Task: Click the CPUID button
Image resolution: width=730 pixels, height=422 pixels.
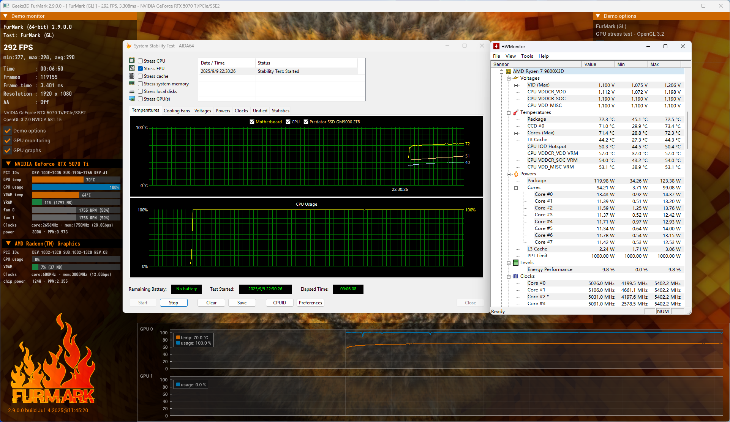Action: coord(280,303)
